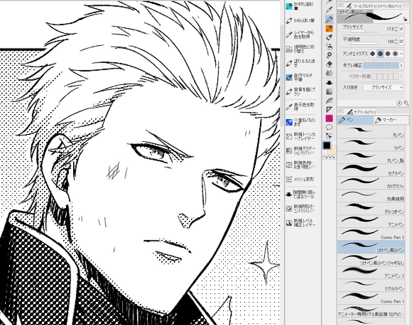Select the frame border triangle tool
Screen dimensions: 412x325
[x=329, y=110]
